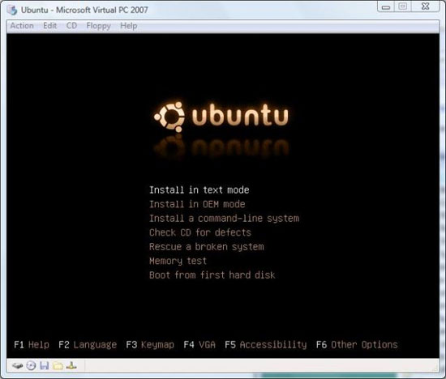Viewport: 446px width, 379px height.
Task: Click the Ubuntu logo
Action: point(221,116)
